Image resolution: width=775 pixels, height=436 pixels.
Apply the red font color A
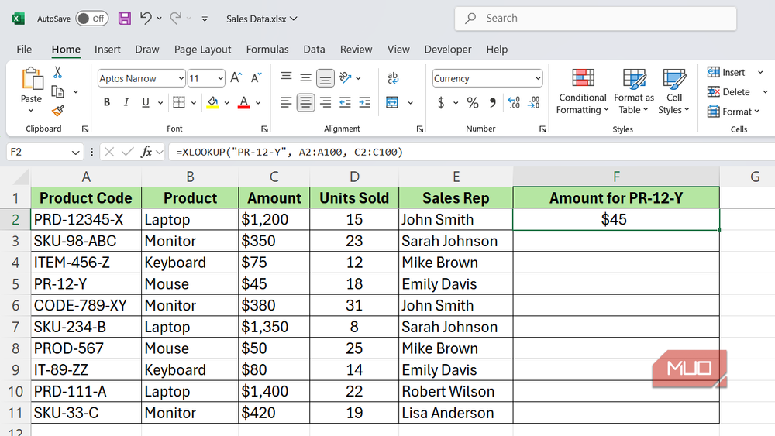tap(243, 102)
